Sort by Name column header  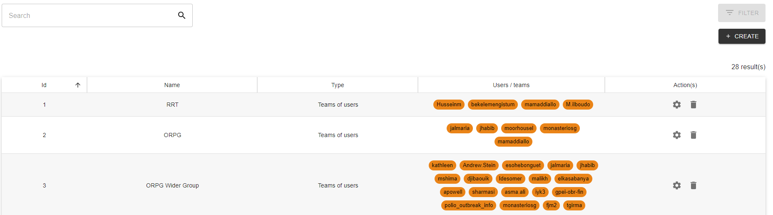(172, 85)
